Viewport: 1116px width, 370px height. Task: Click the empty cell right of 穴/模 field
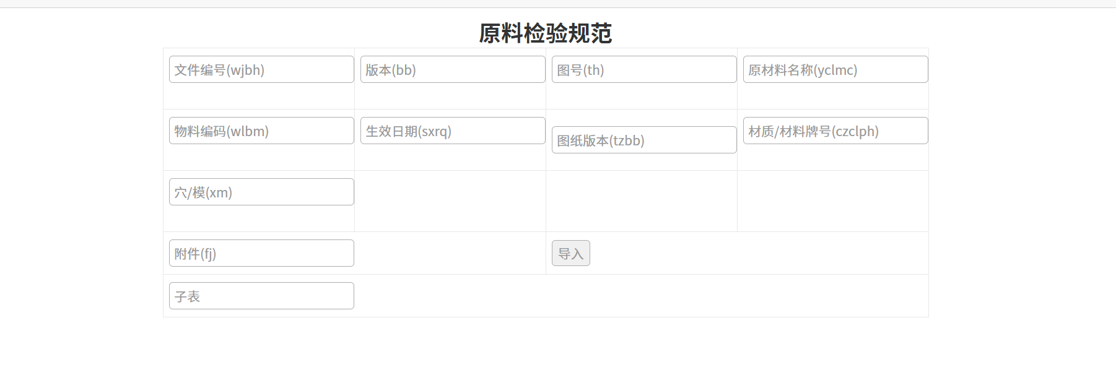point(450,201)
